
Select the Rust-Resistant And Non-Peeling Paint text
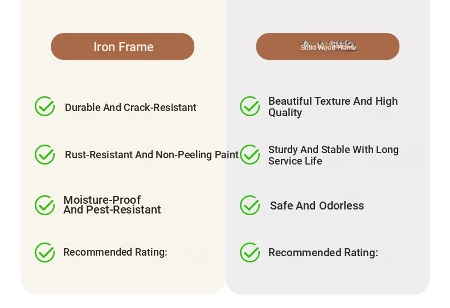(152, 155)
